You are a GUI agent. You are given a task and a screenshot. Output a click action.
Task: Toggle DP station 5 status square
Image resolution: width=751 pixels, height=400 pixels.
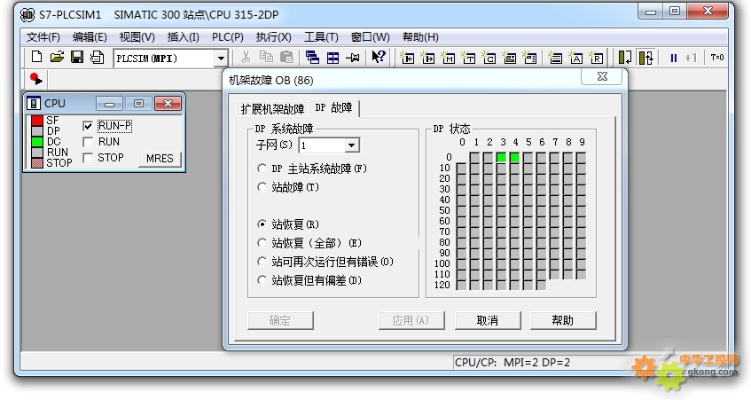coord(528,157)
